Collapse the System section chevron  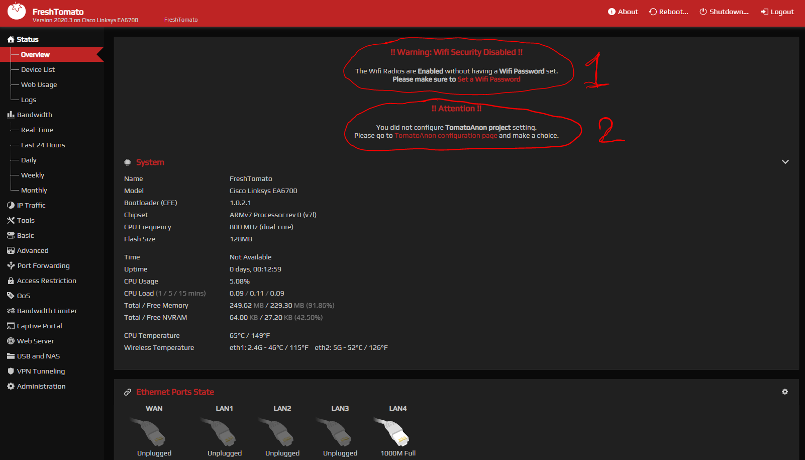pyautogui.click(x=785, y=162)
